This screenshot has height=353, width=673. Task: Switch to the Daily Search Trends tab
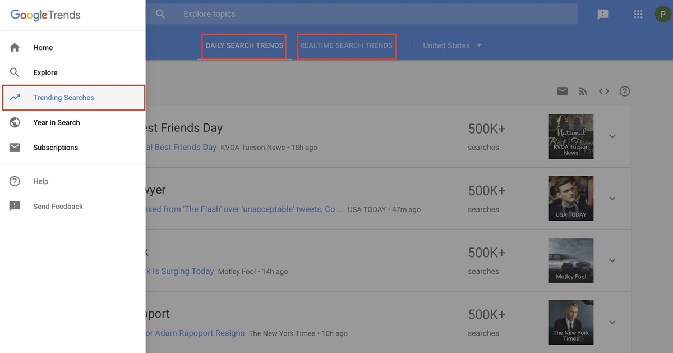[243, 45]
